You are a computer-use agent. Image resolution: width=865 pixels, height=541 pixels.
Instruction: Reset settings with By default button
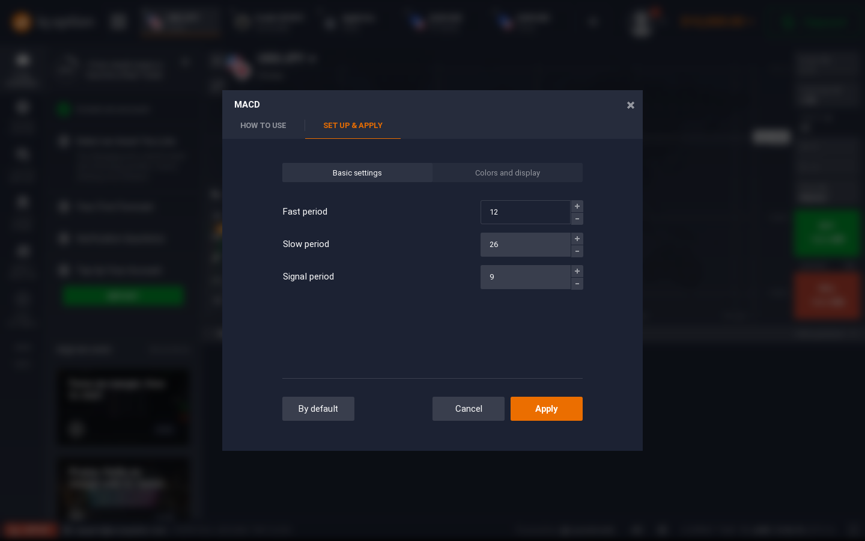pyautogui.click(x=318, y=409)
